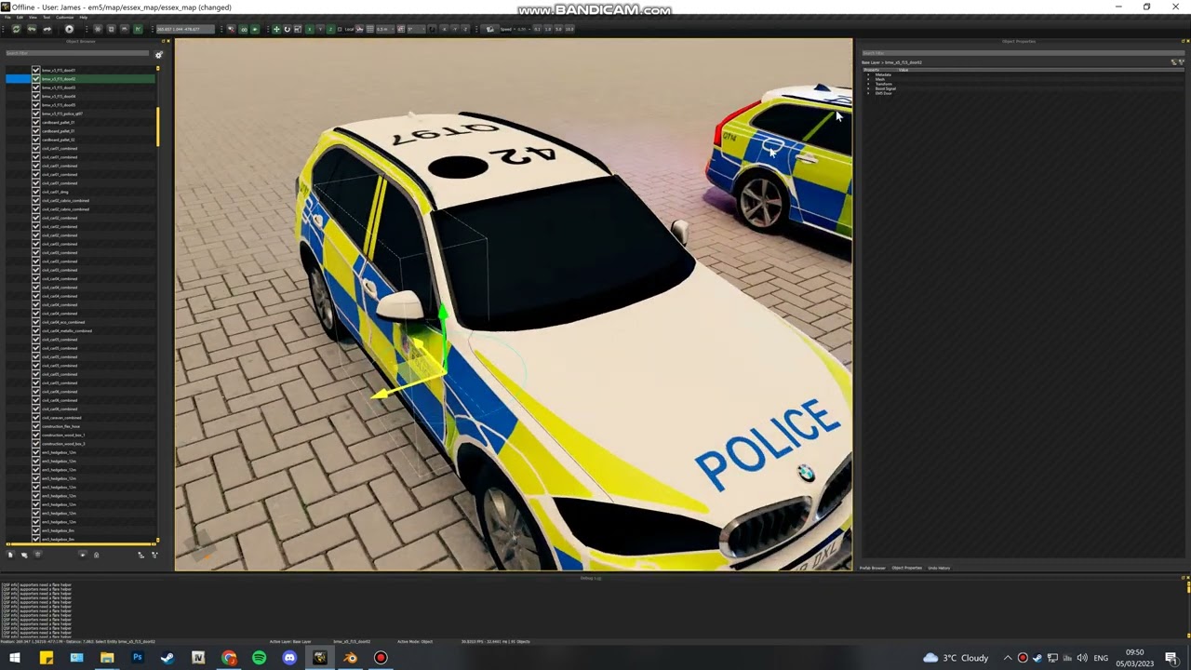Switch to the Object Properties tab
1191x670 pixels.
coord(907,568)
